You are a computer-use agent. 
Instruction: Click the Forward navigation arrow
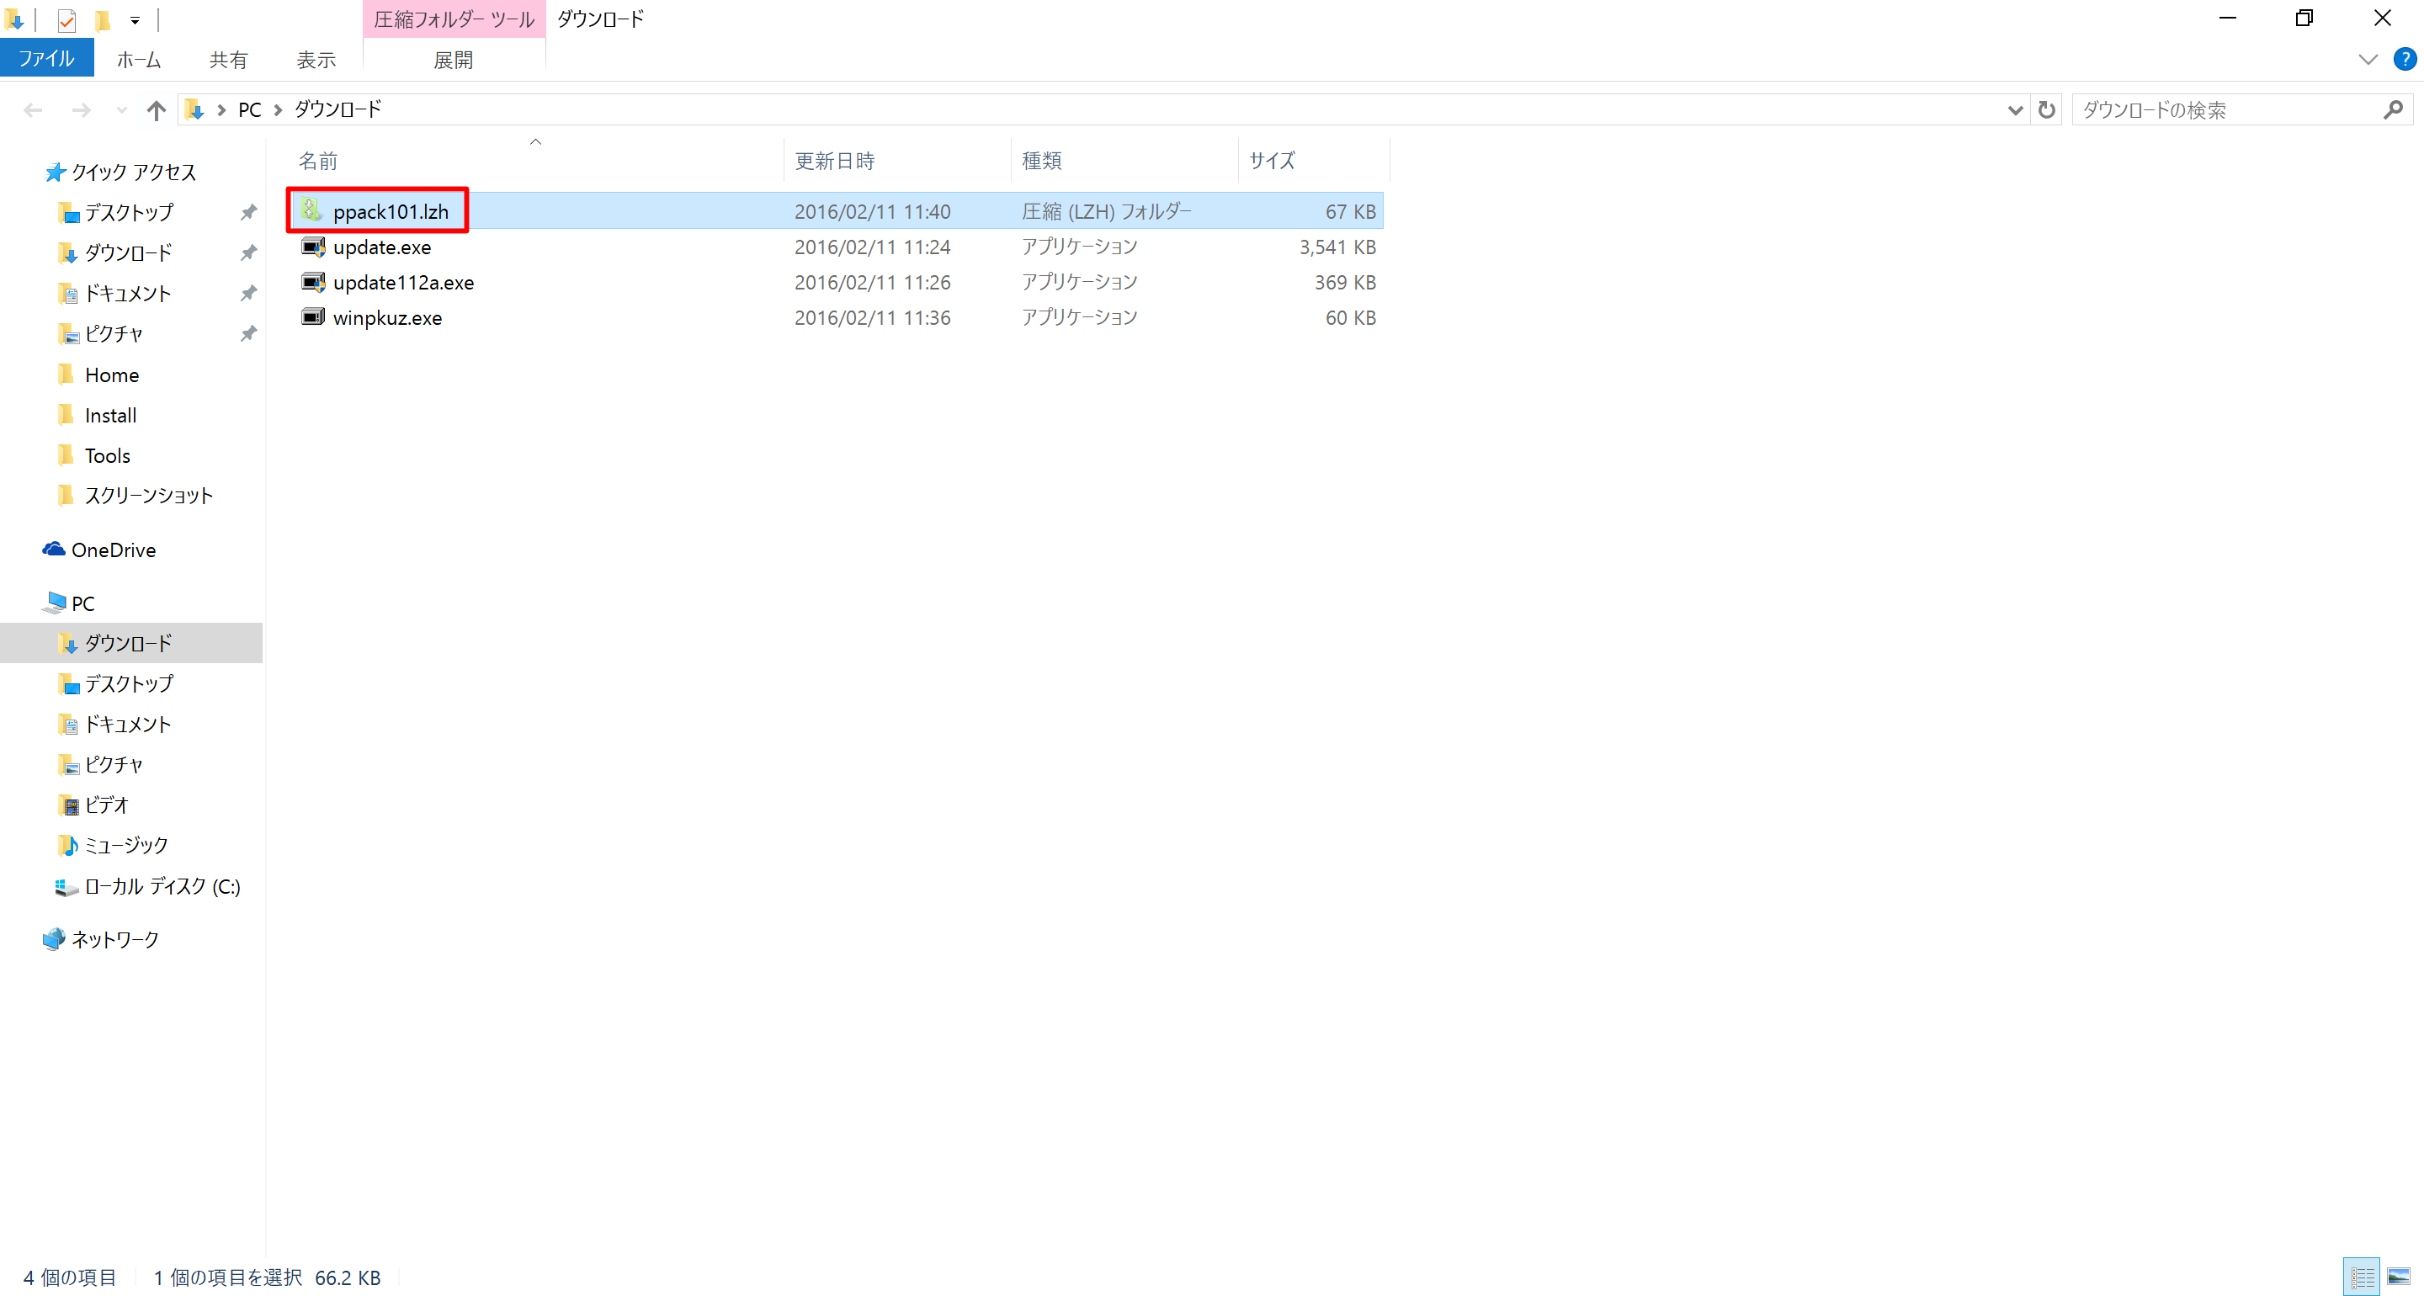pos(82,110)
